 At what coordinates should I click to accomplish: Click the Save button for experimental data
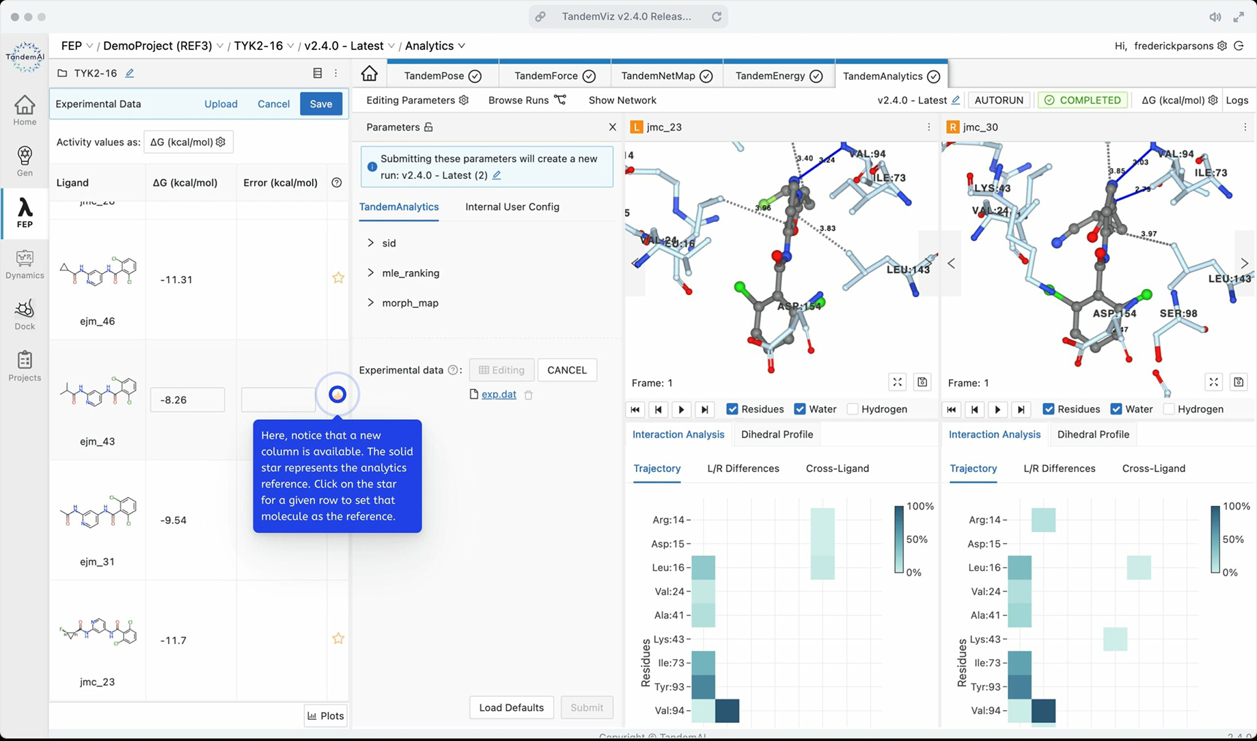point(320,104)
